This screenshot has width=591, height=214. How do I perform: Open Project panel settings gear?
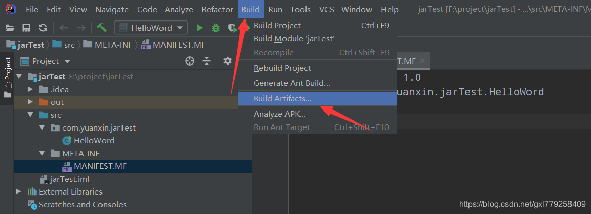point(228,61)
